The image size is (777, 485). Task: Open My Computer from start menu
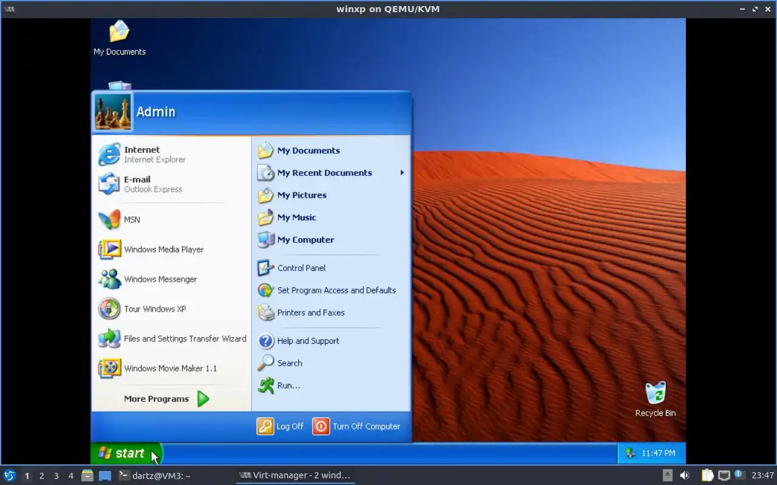[x=331, y=239]
